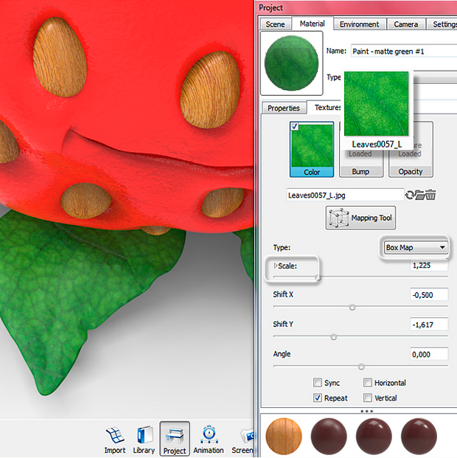Enable the Vertical checkbox

pos(368,398)
